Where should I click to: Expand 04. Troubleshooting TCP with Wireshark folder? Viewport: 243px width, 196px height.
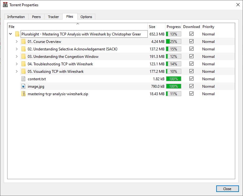point(17,64)
